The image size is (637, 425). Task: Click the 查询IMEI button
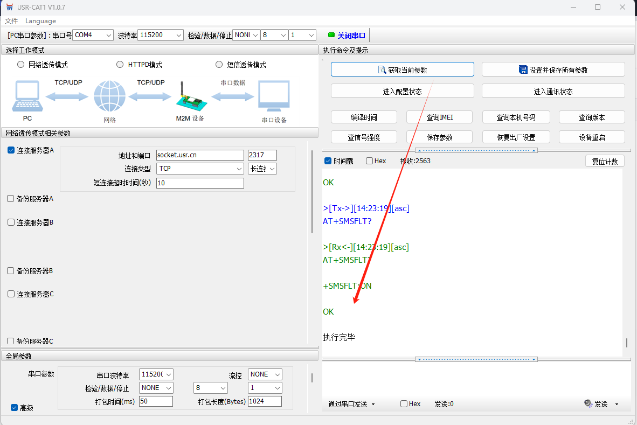click(x=439, y=117)
